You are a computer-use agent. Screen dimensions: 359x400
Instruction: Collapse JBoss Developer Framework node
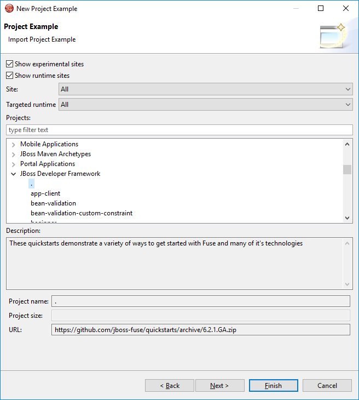coord(14,174)
